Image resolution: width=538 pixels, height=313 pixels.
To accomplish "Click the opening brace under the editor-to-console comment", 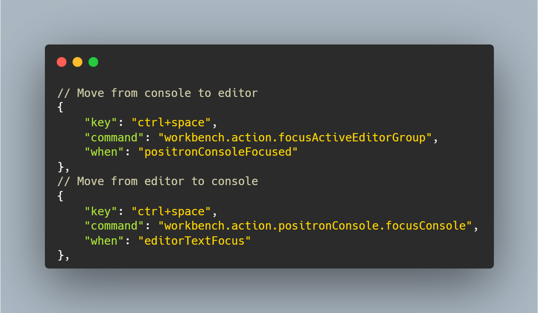I will [60, 196].
